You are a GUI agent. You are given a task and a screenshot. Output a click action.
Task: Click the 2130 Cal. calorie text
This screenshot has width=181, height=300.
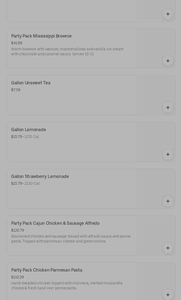tap(32, 184)
